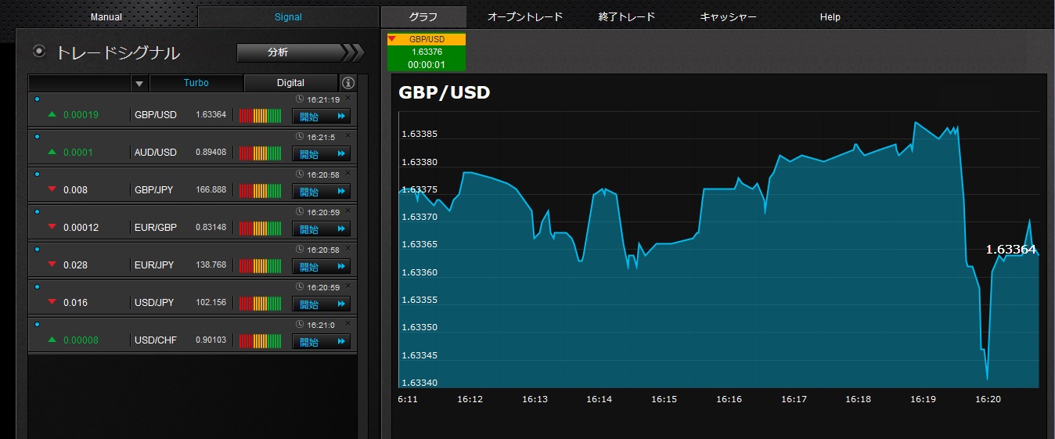Click the 138.768 EUR/JPY price
The height and width of the screenshot is (439, 1055).
(x=211, y=264)
